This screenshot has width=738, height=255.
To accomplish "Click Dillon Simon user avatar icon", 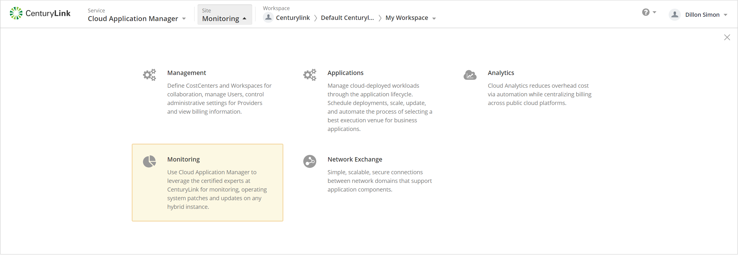I will (x=675, y=15).
